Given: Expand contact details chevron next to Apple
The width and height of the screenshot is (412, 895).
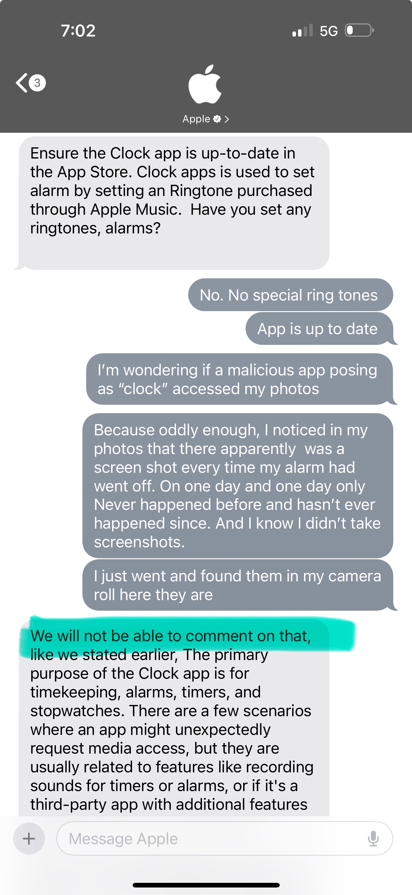Looking at the screenshot, I should [x=227, y=119].
